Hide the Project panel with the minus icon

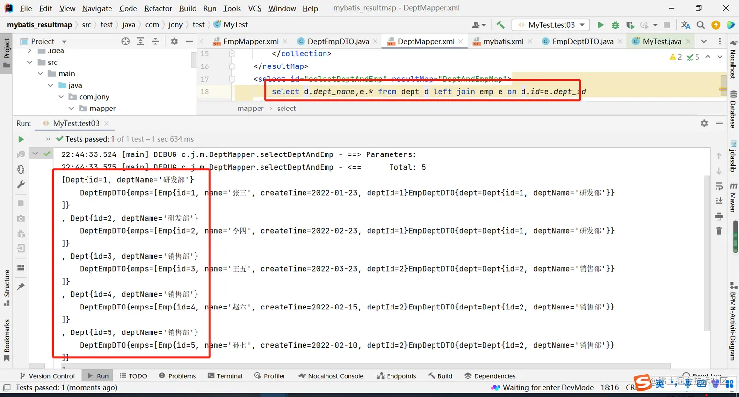click(x=188, y=42)
